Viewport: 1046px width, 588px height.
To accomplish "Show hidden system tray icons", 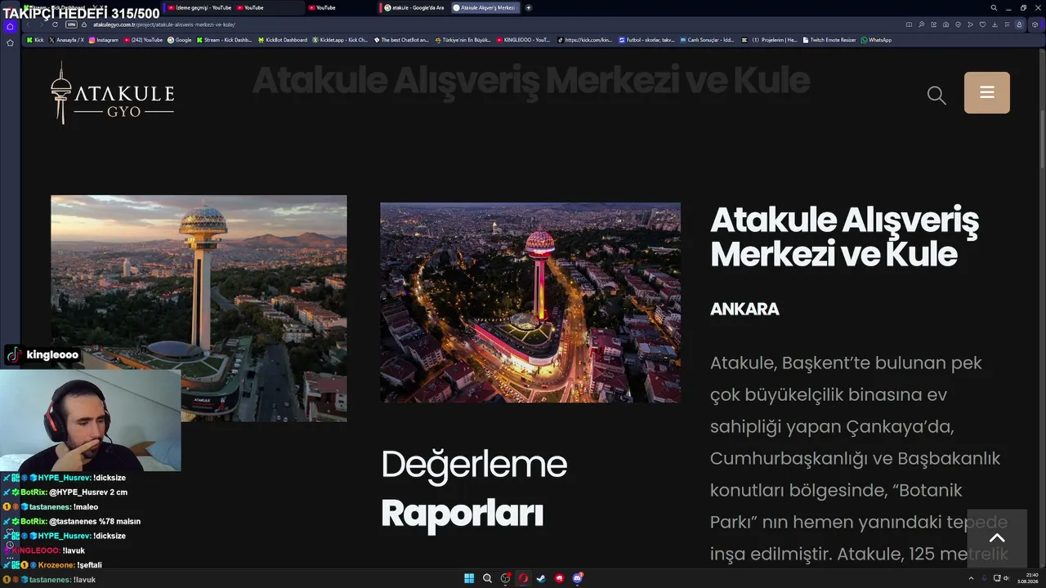I will click(x=972, y=578).
